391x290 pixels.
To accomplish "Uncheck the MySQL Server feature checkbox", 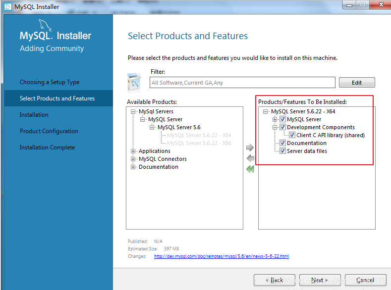I will 282,119.
